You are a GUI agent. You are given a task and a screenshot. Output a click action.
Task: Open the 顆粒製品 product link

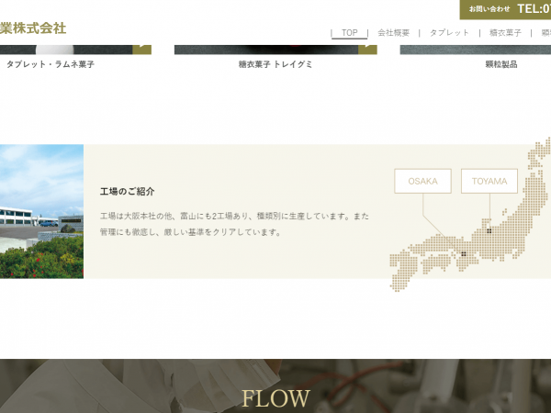[501, 64]
